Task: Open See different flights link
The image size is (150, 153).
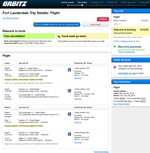Action: (11, 18)
